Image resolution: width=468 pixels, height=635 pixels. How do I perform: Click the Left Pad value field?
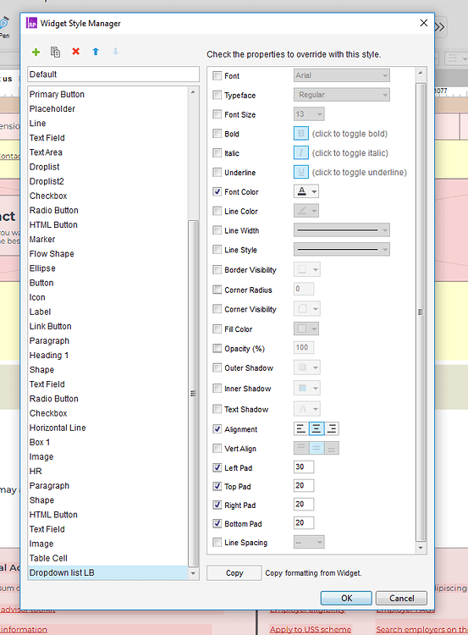[304, 467]
